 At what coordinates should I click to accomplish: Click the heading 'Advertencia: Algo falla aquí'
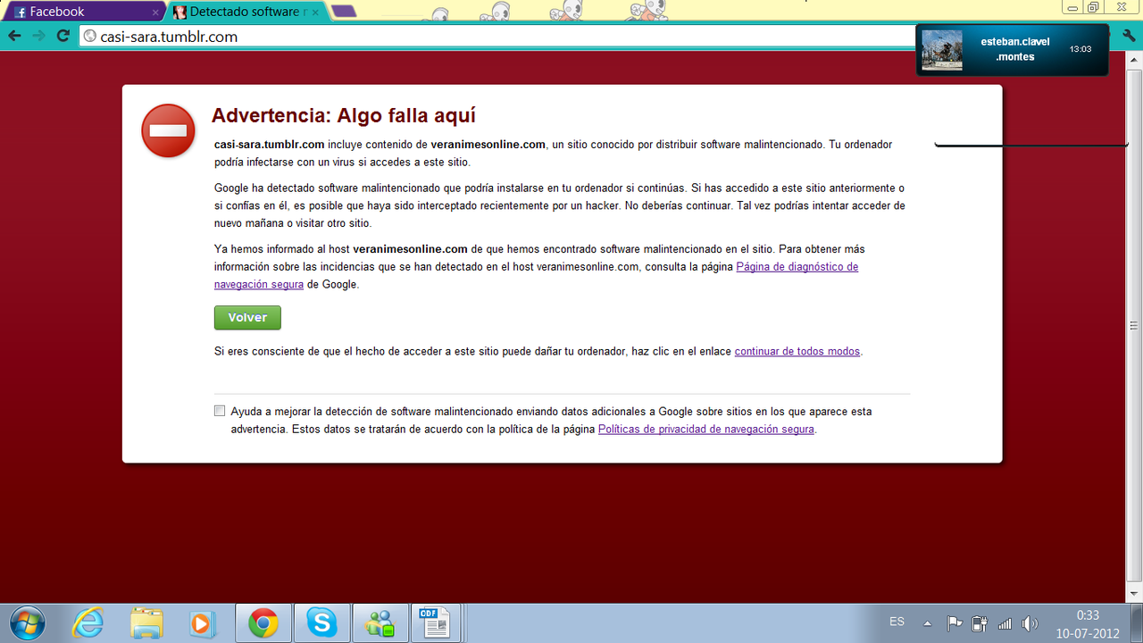pos(343,115)
